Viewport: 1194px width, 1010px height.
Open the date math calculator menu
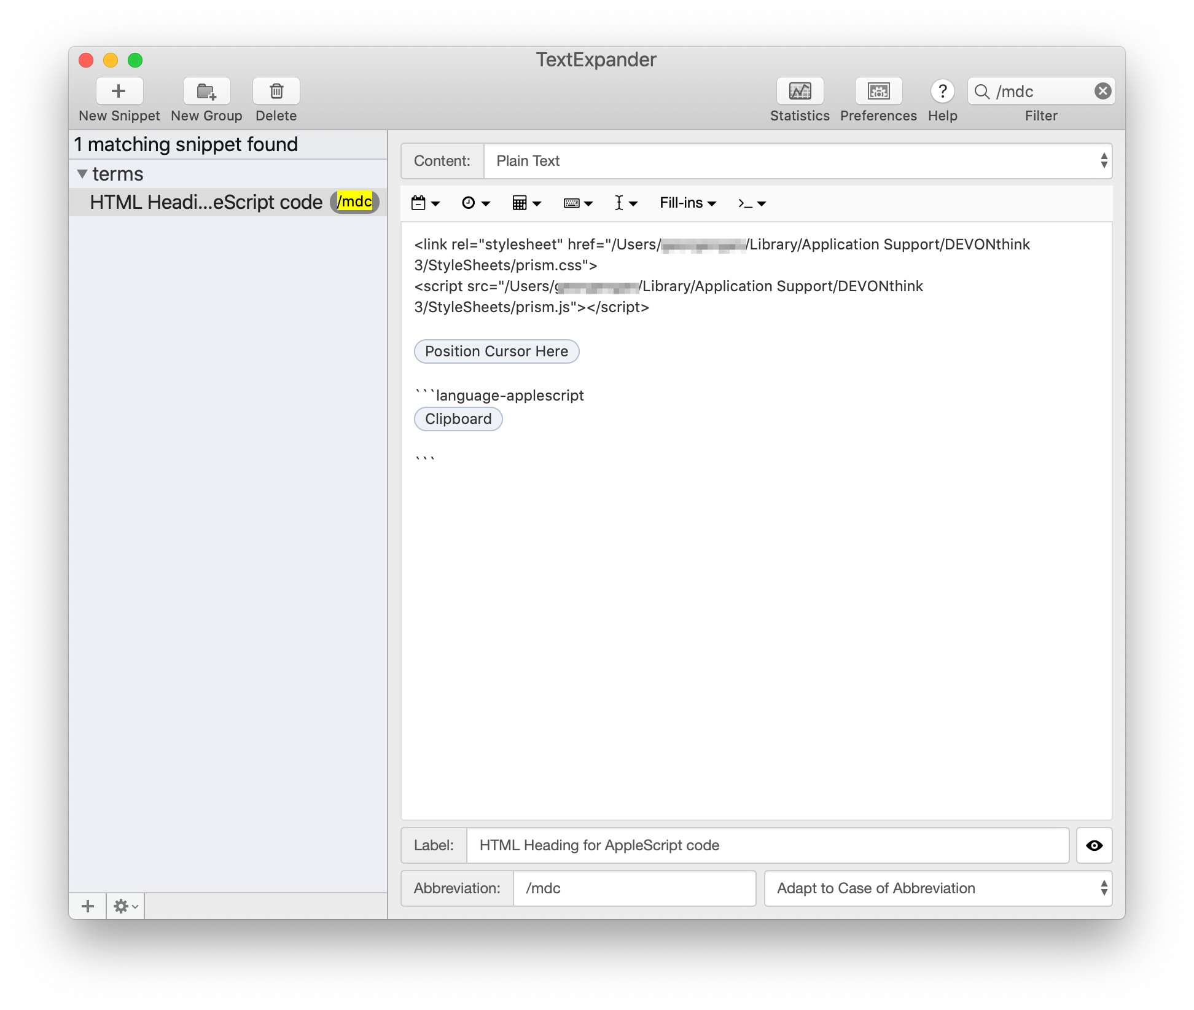pos(526,203)
